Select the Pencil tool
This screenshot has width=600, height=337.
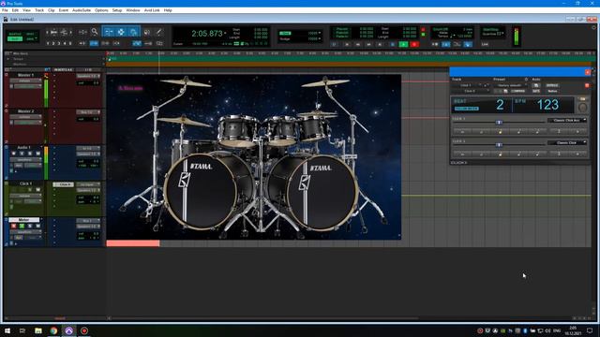tap(158, 32)
